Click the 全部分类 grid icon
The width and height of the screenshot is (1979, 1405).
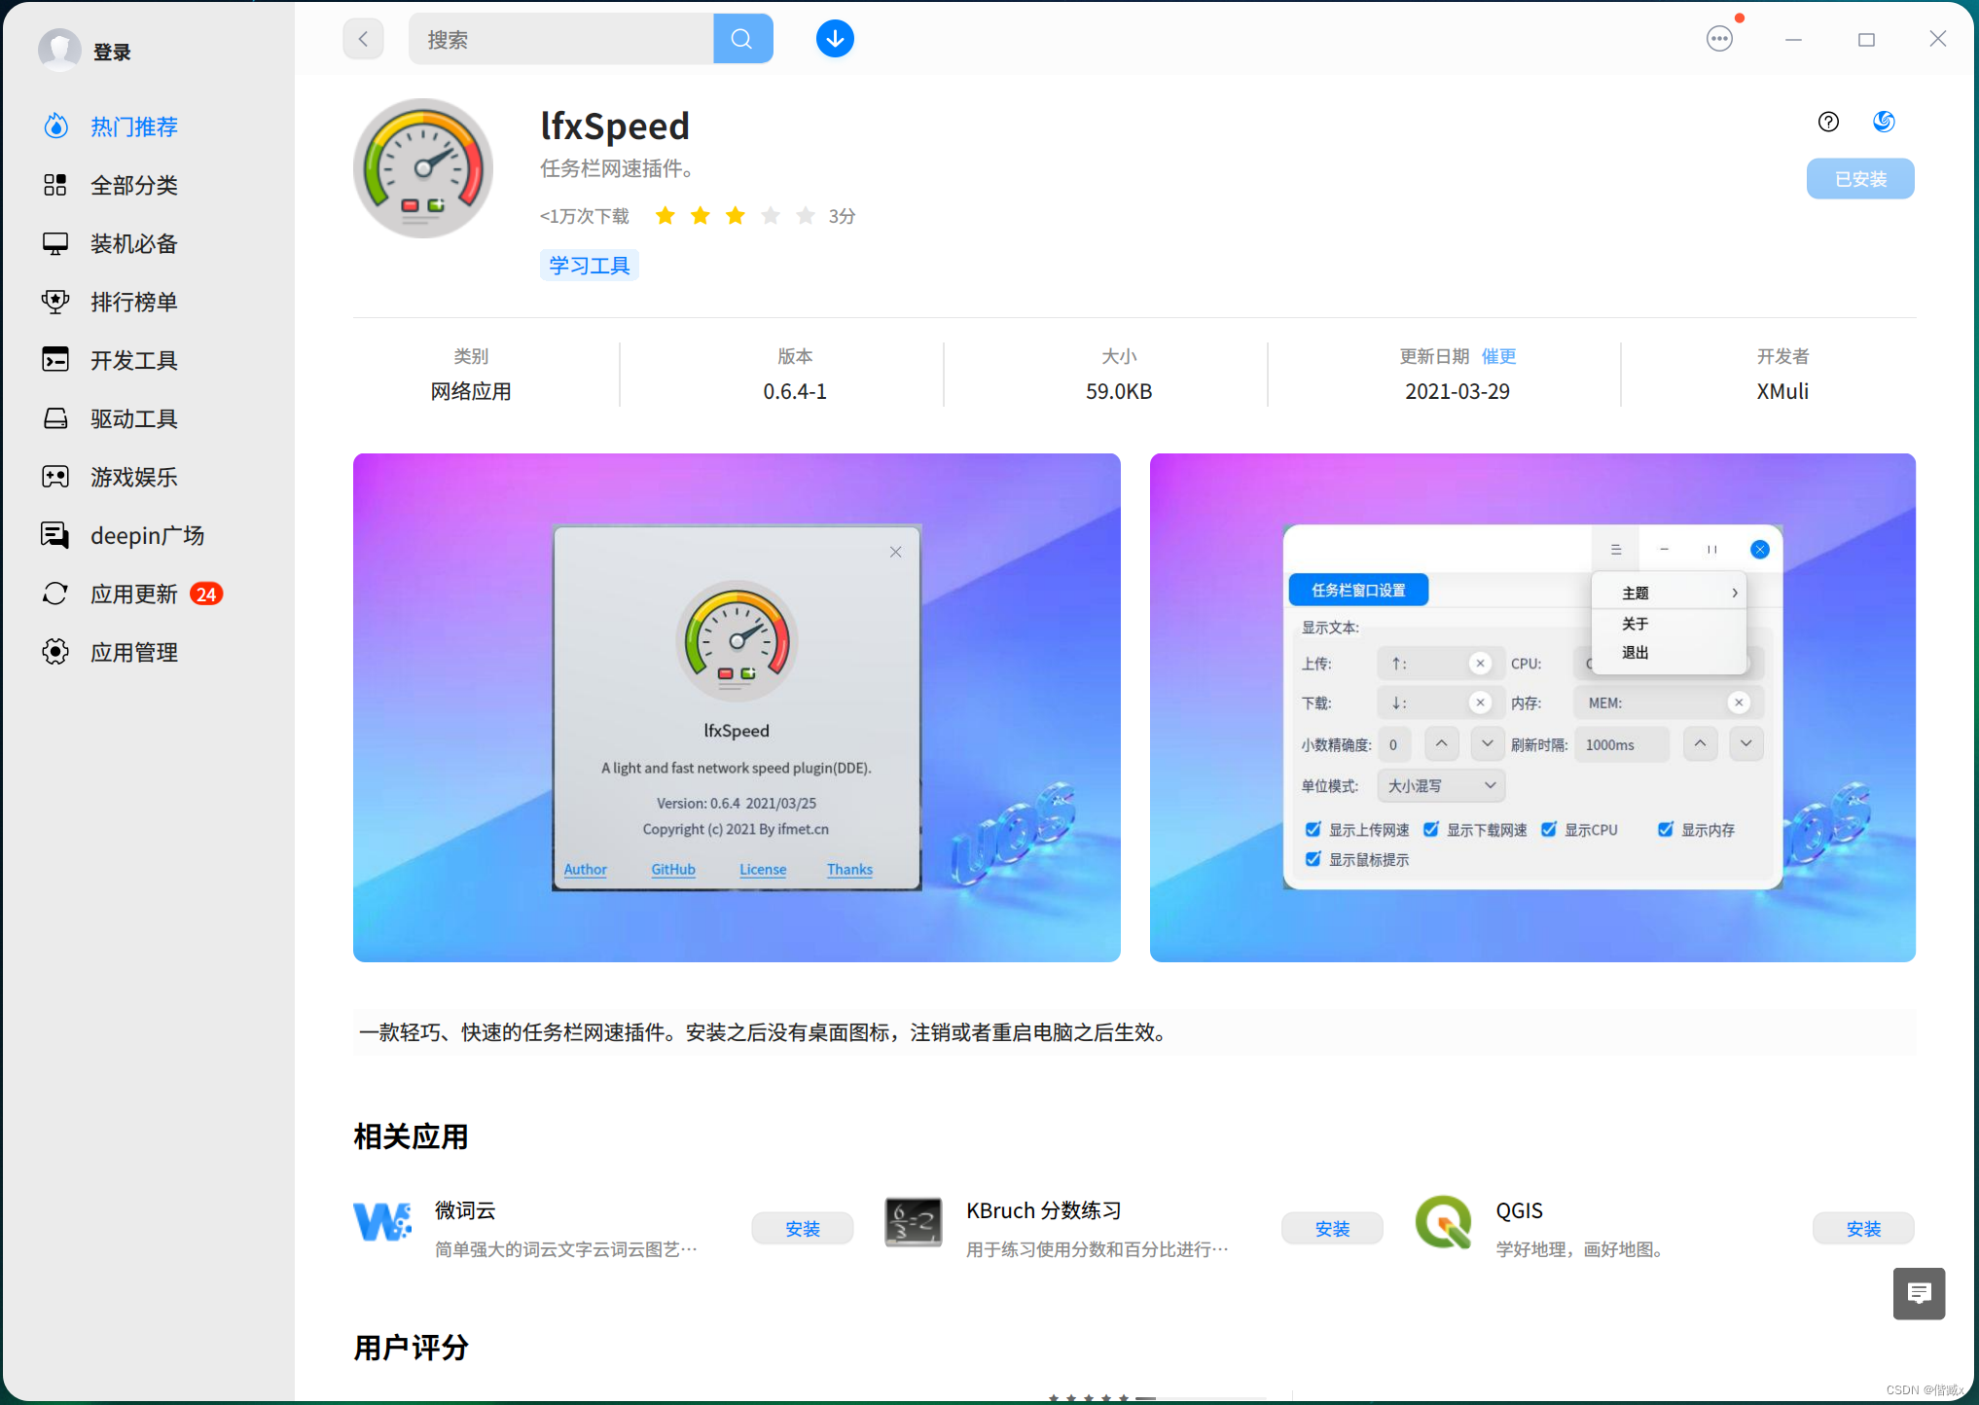pyautogui.click(x=55, y=185)
